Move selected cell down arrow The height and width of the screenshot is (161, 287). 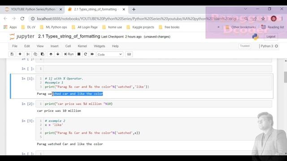coord(58,54)
